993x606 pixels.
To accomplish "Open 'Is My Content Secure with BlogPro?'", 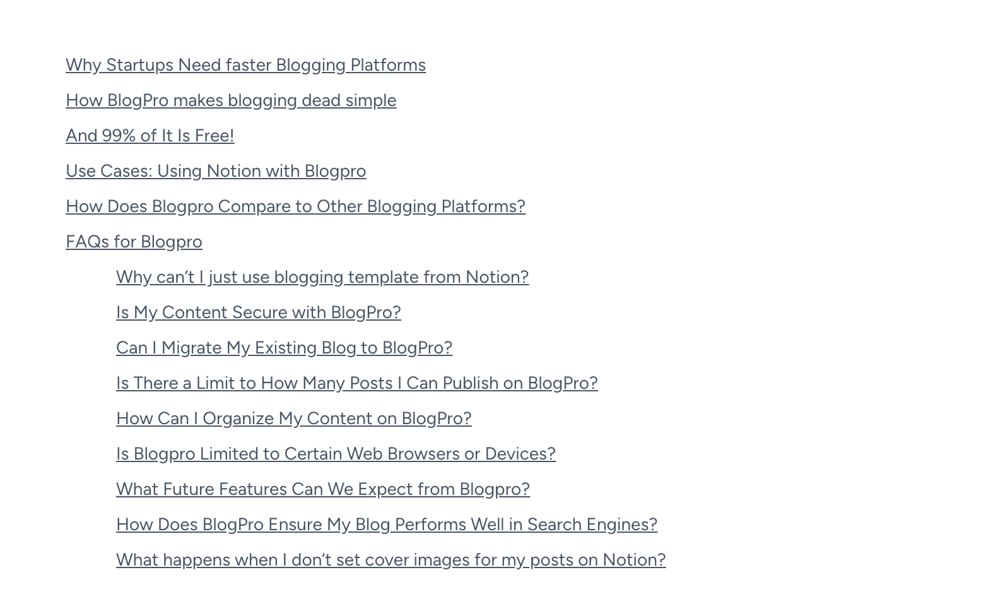I will pos(259,312).
